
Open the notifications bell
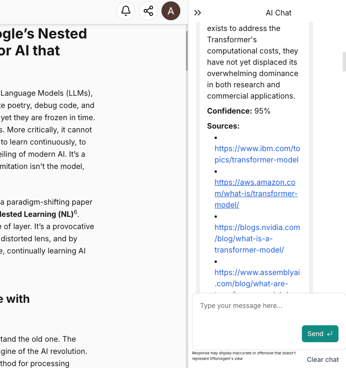click(x=126, y=11)
